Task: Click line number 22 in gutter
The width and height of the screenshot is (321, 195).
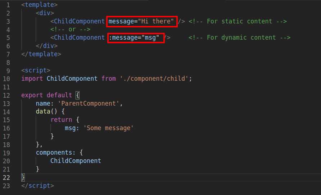Action: 6,178
